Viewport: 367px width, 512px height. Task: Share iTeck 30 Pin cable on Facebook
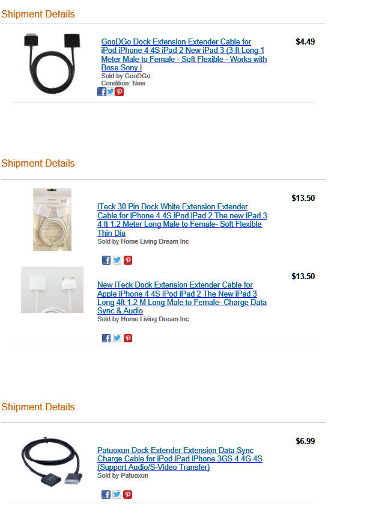[106, 261]
